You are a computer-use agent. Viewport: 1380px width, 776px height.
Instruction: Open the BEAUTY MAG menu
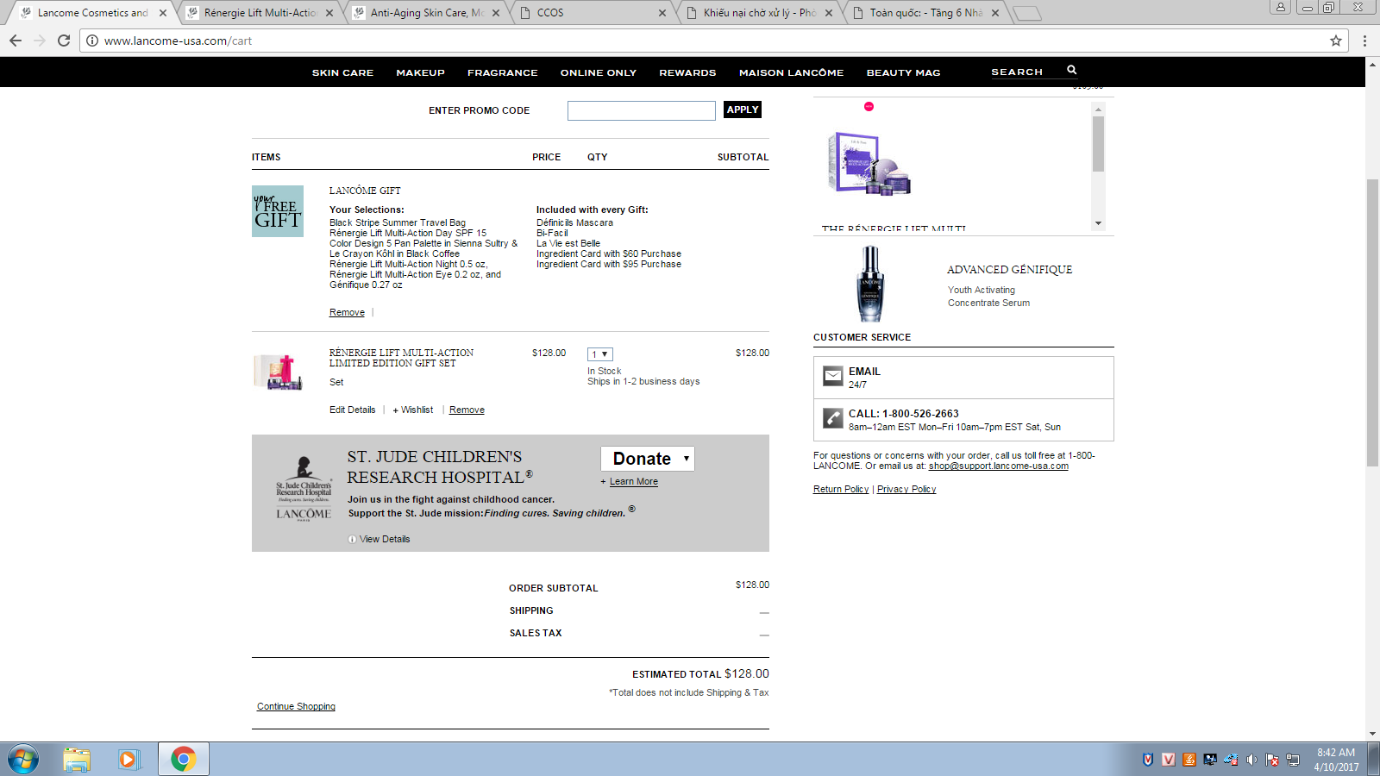coord(903,72)
